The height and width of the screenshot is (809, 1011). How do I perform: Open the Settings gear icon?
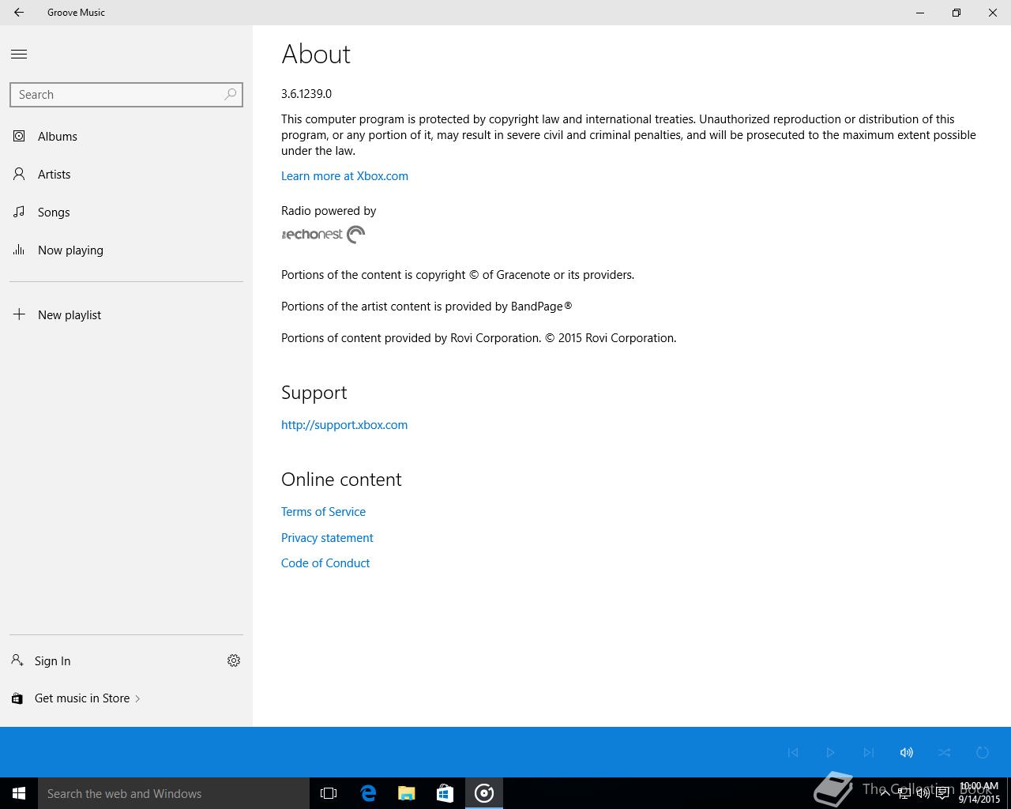[234, 660]
